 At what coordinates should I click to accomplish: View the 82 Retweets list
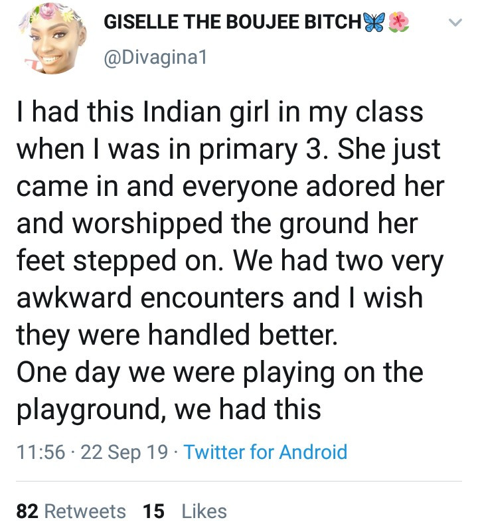point(71,511)
